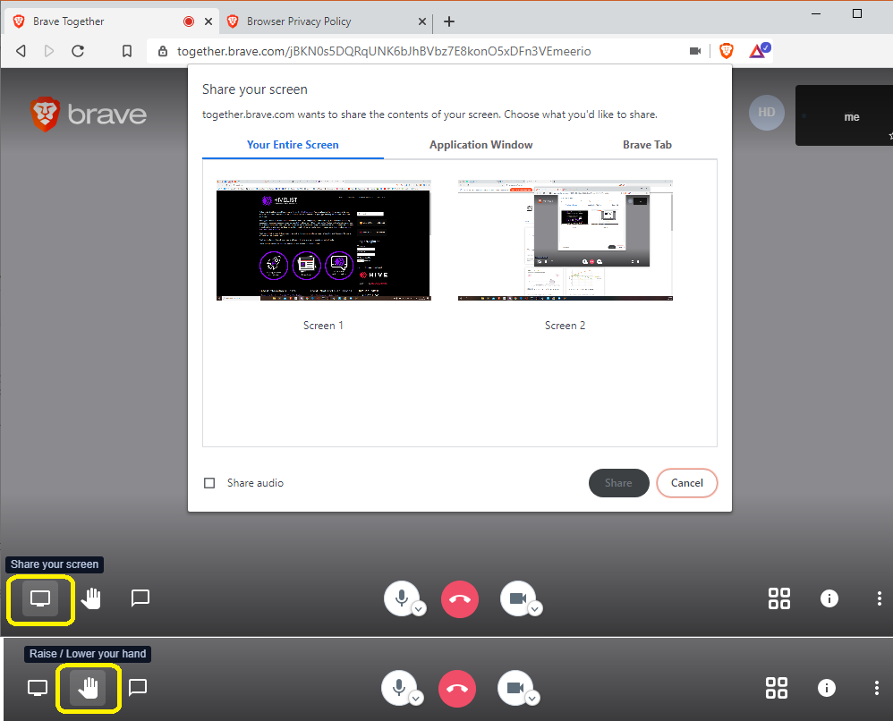Image resolution: width=893 pixels, height=721 pixels.
Task: Open chat icon in lower toolbar
Action: coord(138,687)
